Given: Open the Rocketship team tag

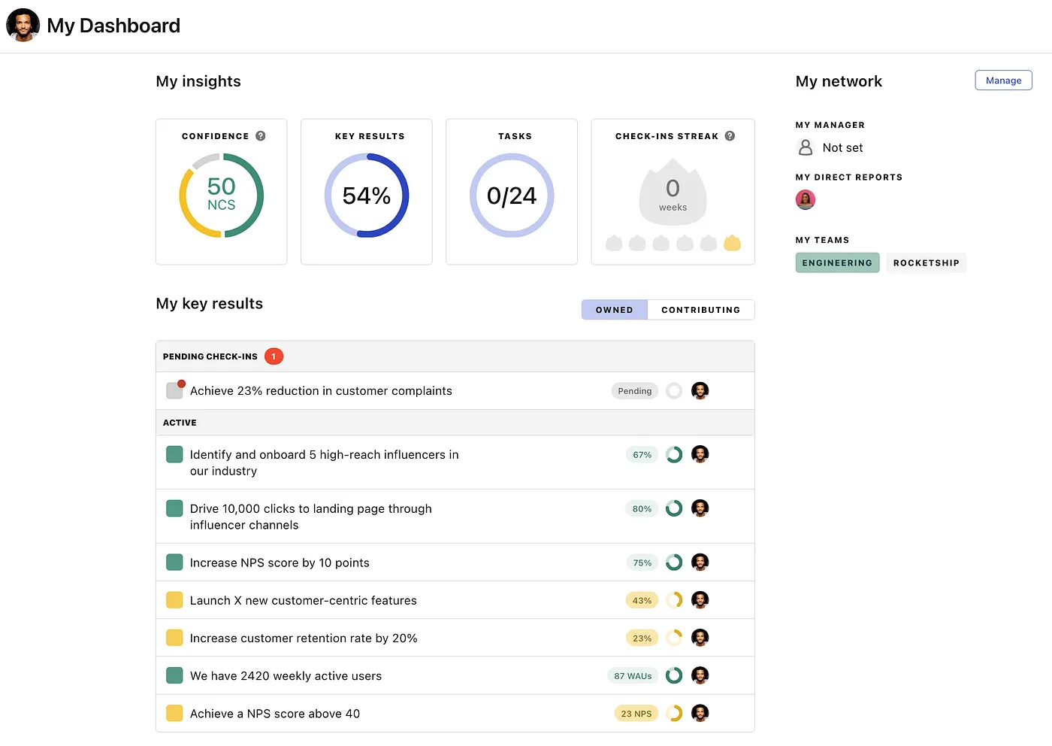Looking at the screenshot, I should (x=926, y=262).
